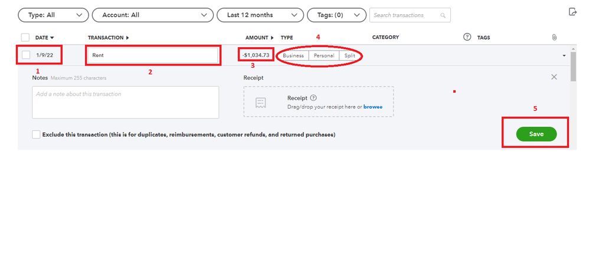This screenshot has width=589, height=256.
Task: Click the attachment paperclip column icon
Action: [x=554, y=37]
